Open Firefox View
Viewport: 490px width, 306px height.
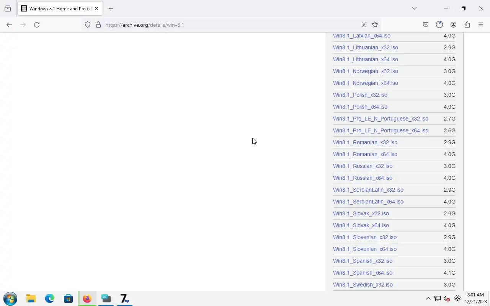(x=8, y=8)
